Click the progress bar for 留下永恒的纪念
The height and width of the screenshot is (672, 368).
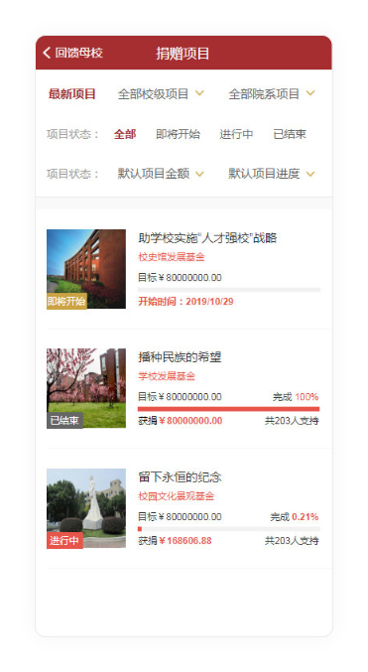pos(229,529)
